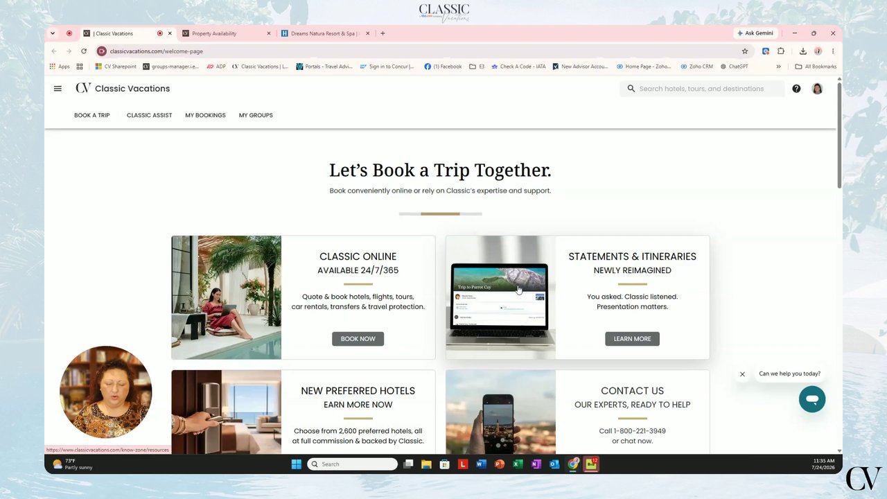Click the Statements & Itineraries laptop image
The image size is (887, 499).
500,297
